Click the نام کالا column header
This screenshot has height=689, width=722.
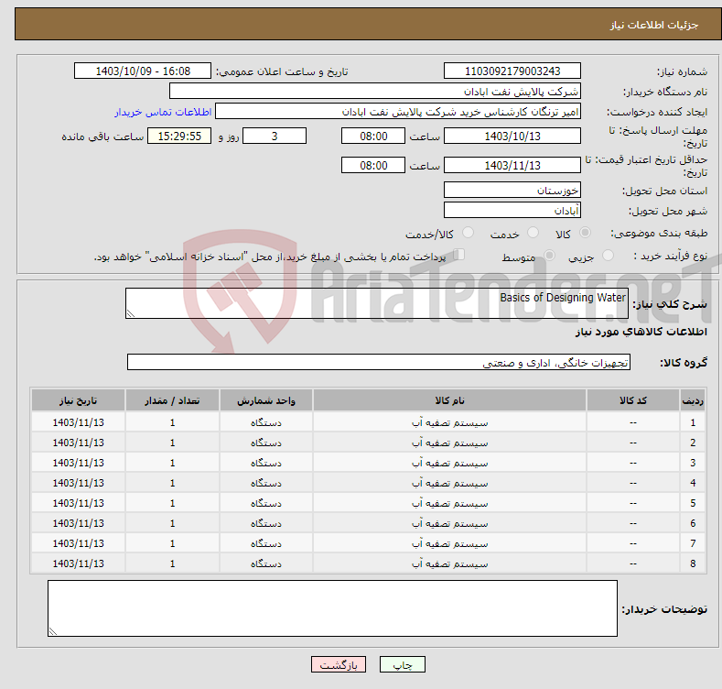pyautogui.click(x=449, y=400)
